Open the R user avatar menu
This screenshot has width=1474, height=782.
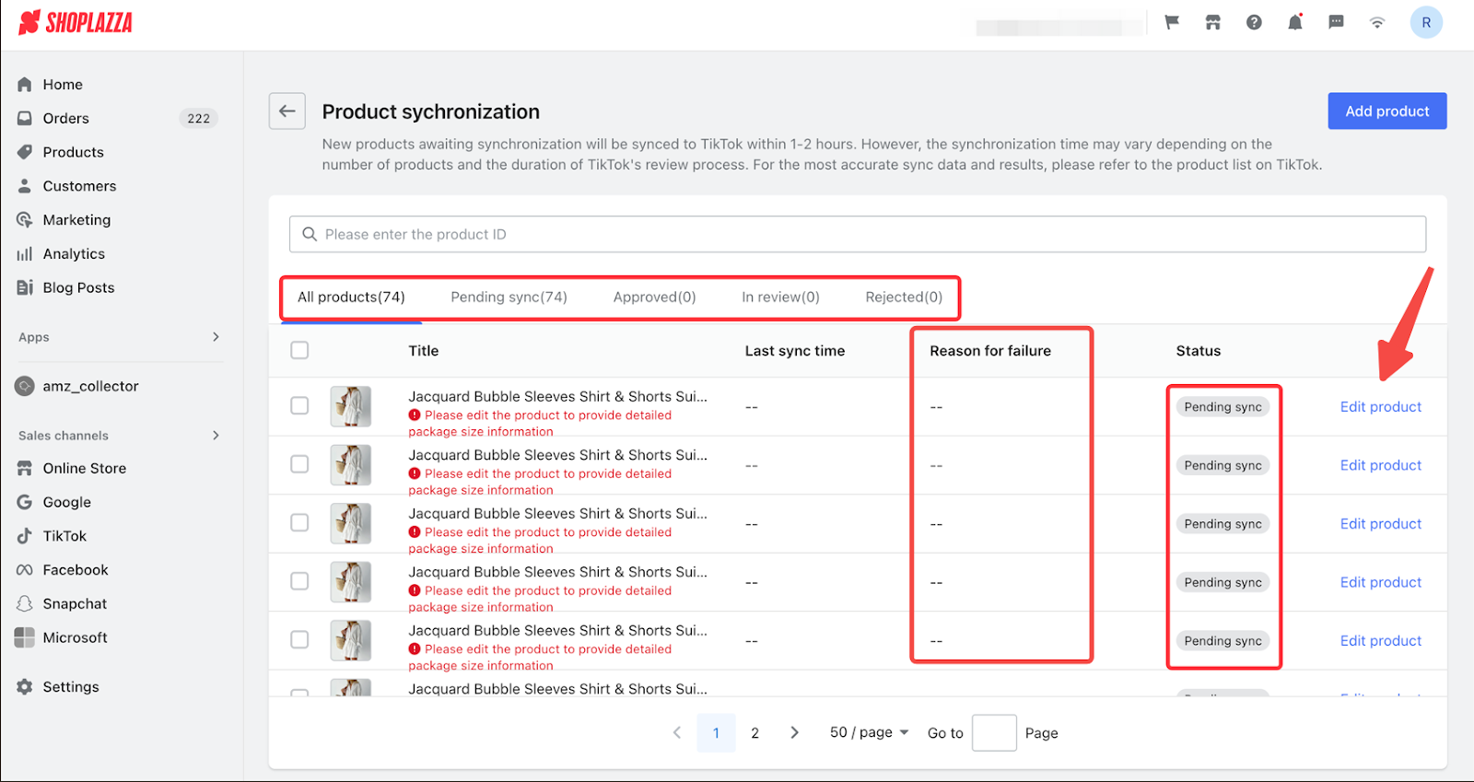pos(1426,22)
